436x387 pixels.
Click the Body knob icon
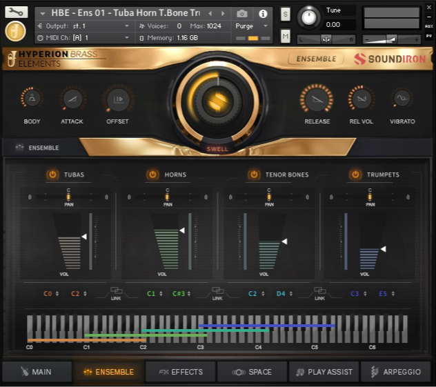coord(32,99)
